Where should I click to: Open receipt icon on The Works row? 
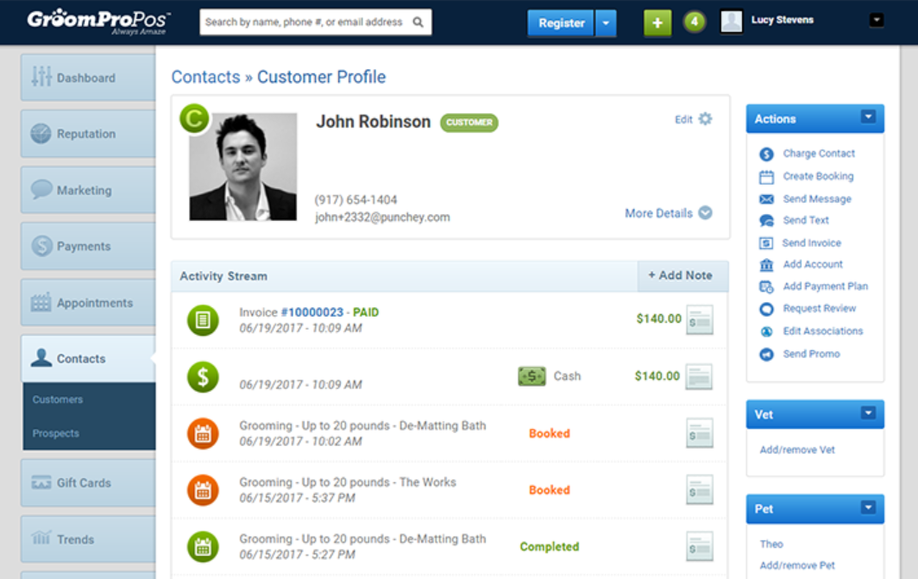point(700,490)
